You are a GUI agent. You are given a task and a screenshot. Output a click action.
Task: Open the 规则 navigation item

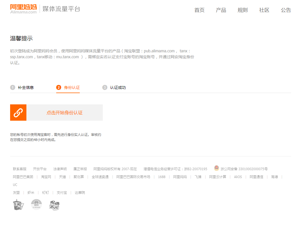[x=242, y=10]
